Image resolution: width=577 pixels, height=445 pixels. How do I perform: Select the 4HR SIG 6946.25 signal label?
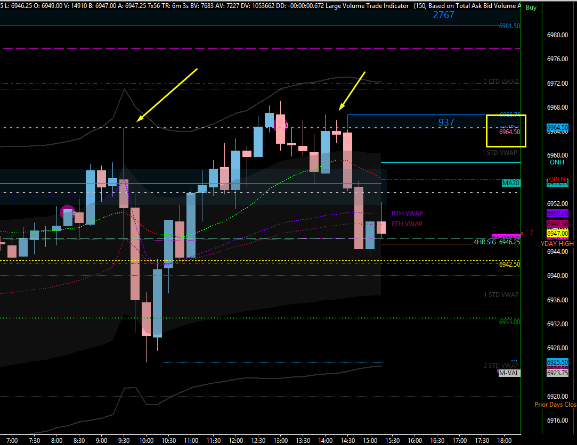pyautogui.click(x=496, y=242)
